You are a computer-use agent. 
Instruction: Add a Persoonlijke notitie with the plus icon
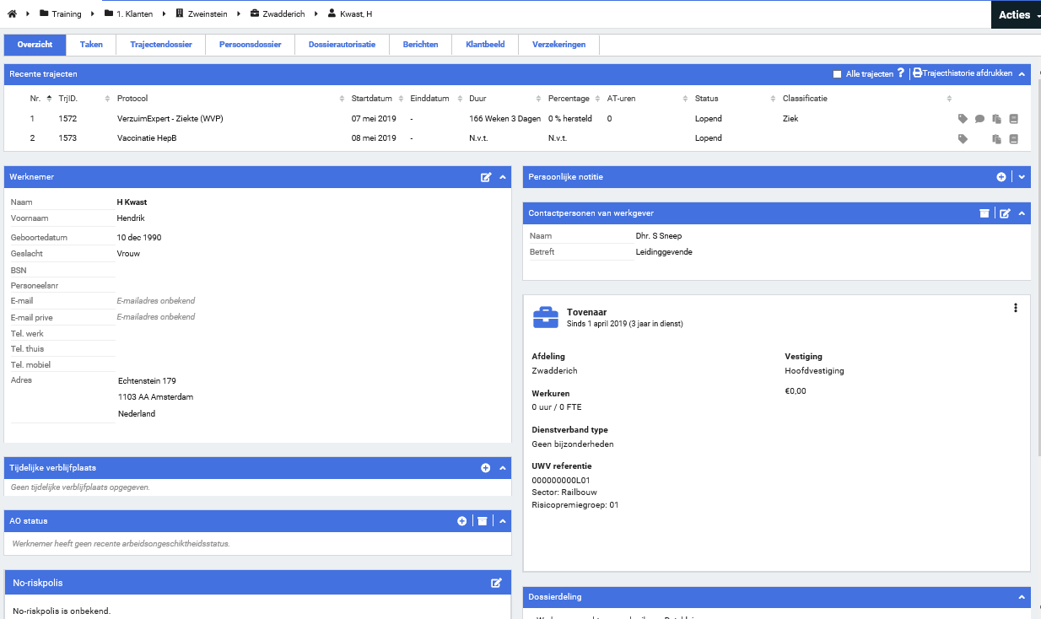pyautogui.click(x=1001, y=177)
